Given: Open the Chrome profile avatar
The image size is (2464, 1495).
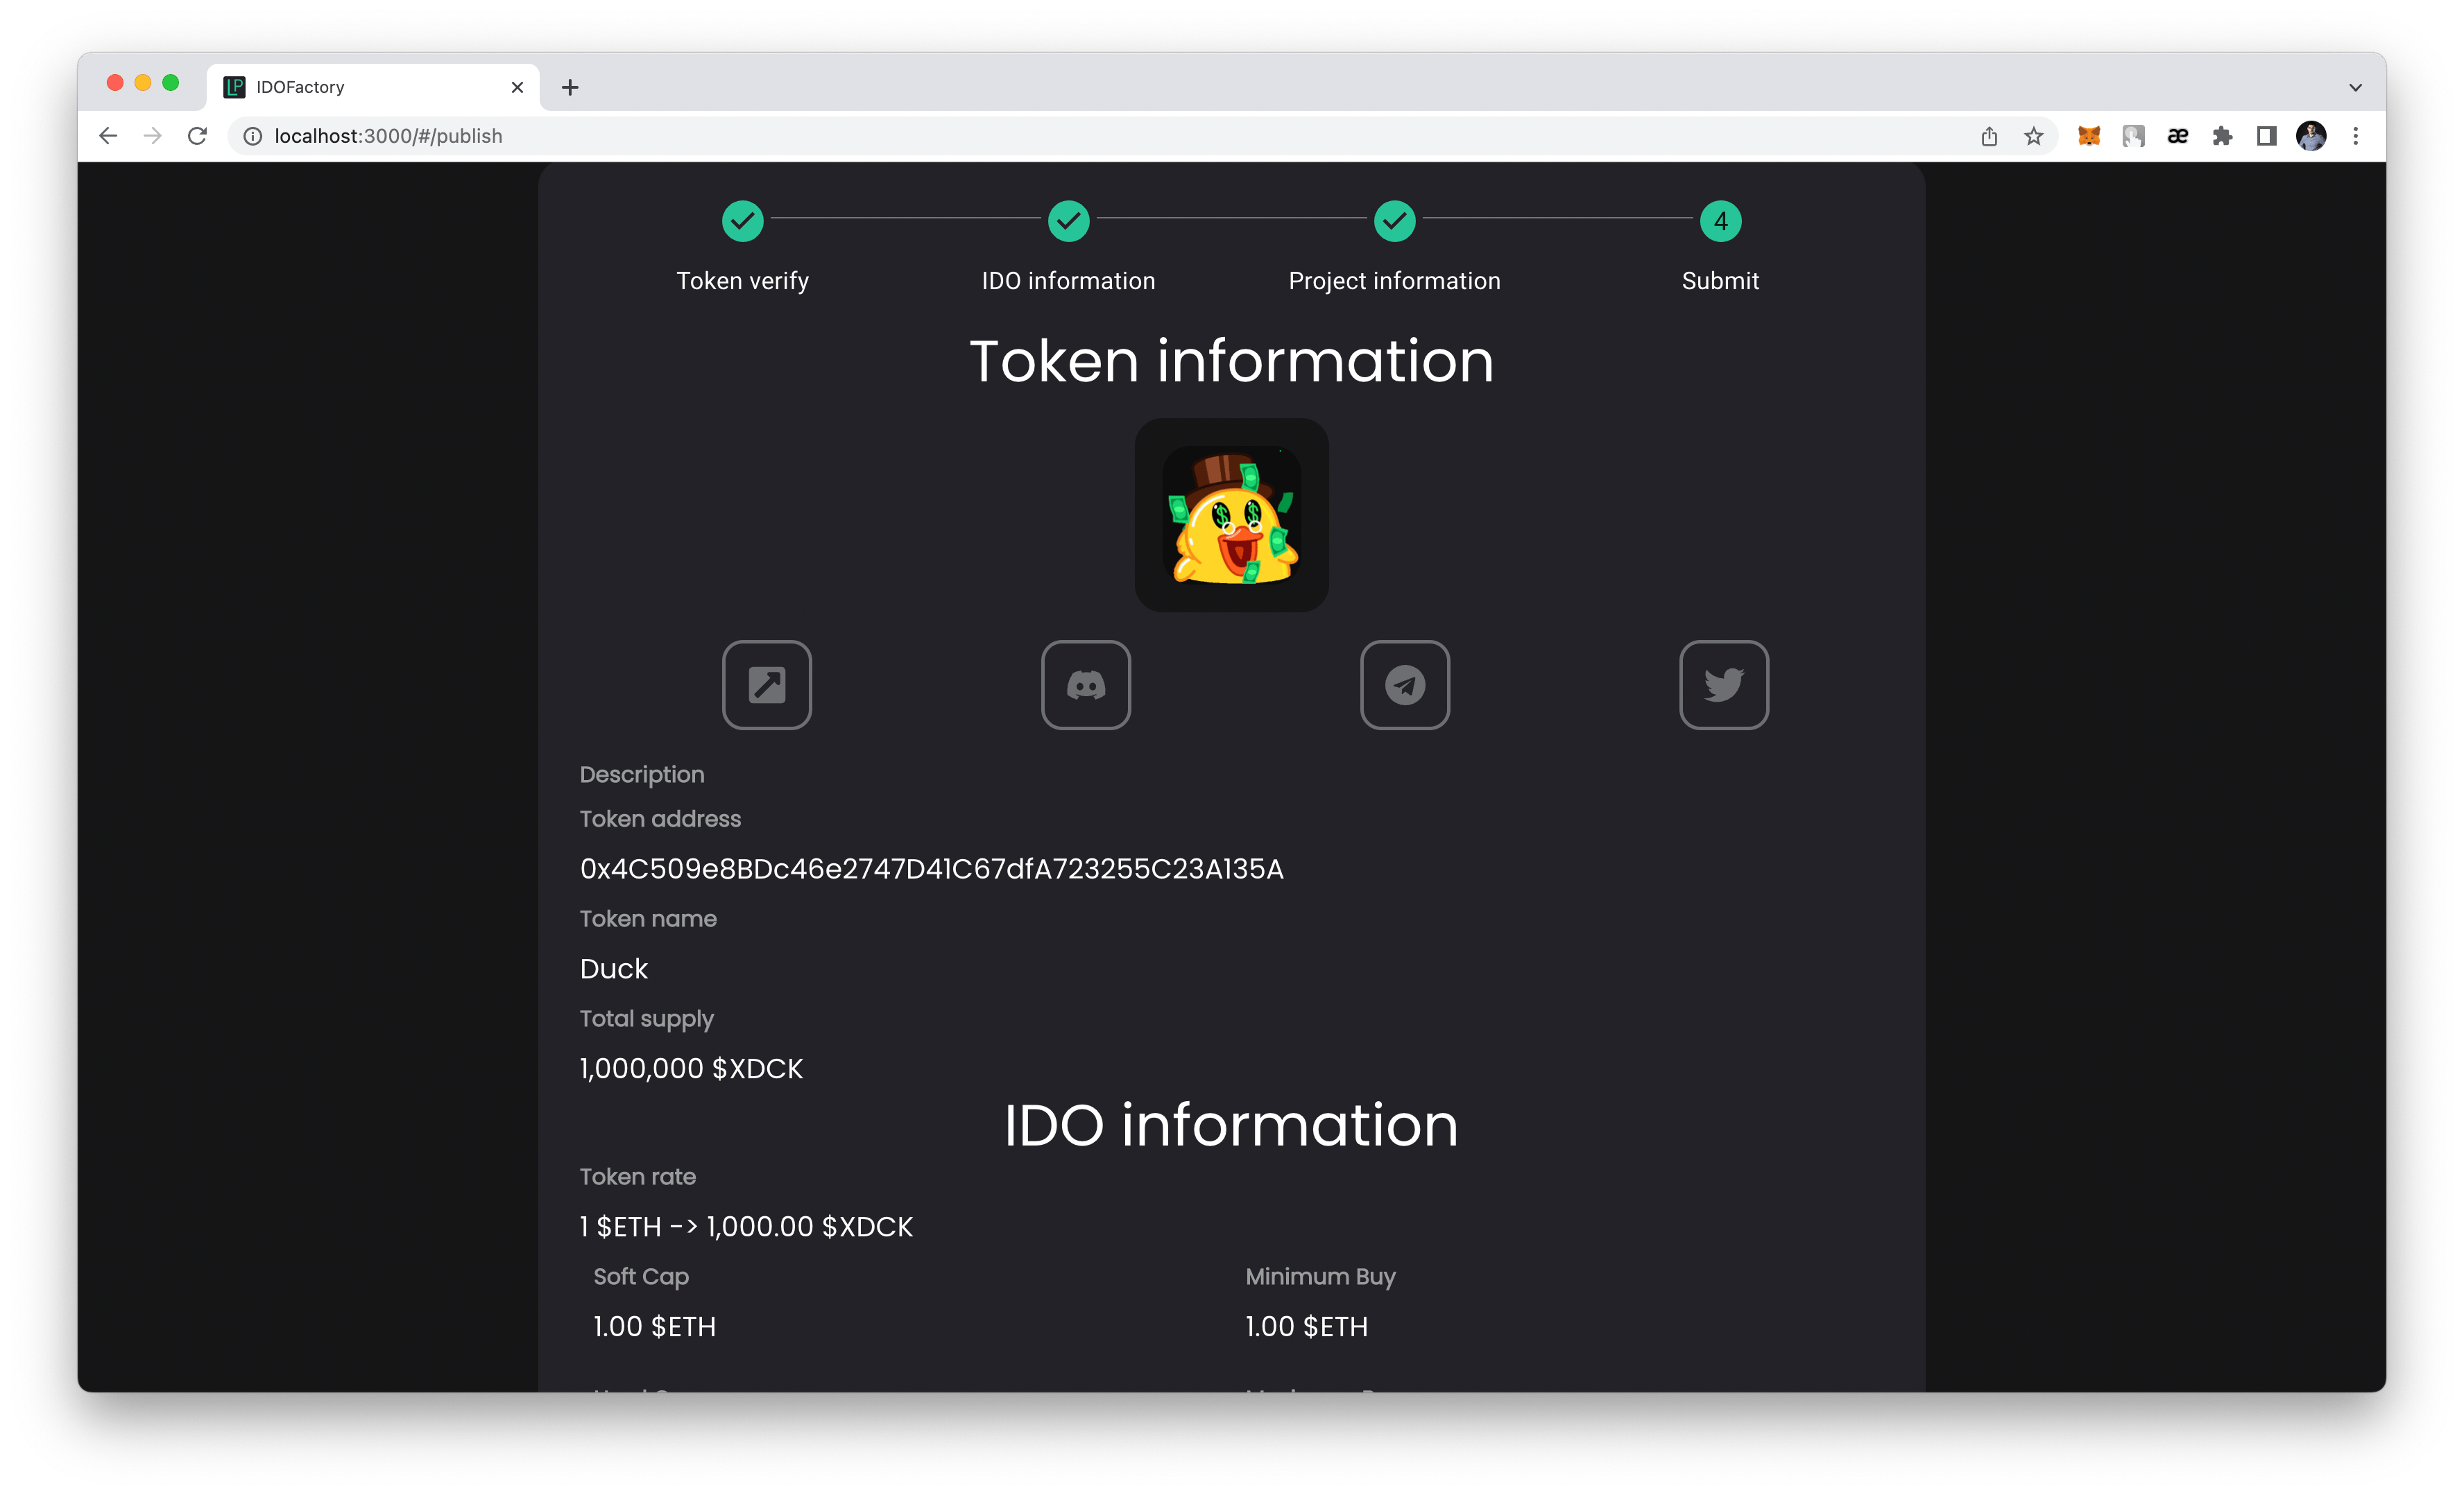Looking at the screenshot, I should pos(2311,136).
